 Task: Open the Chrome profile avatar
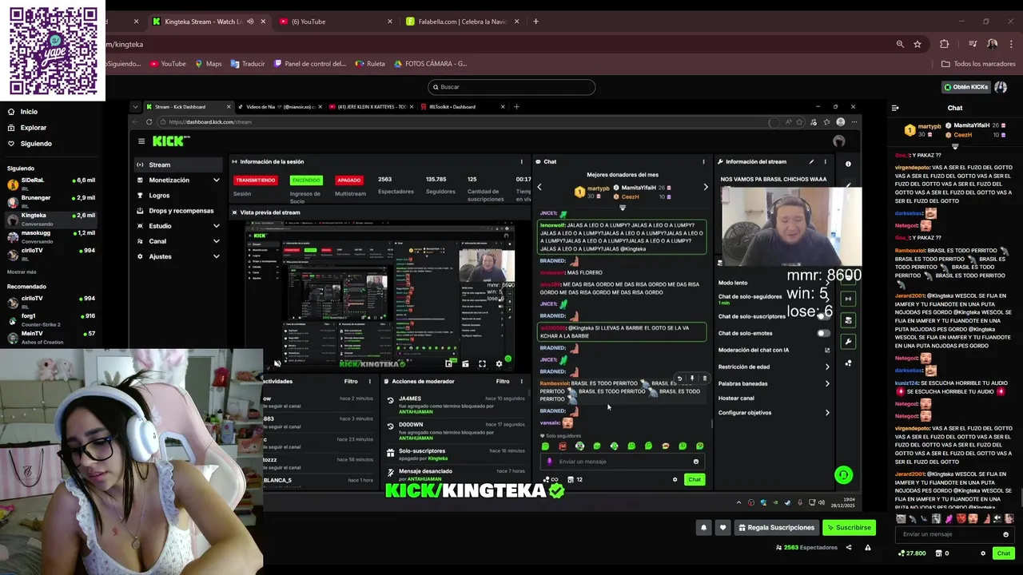click(993, 44)
